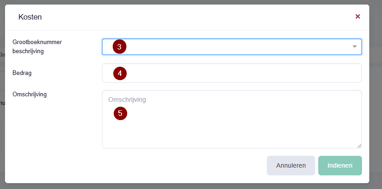Expand the Grootboeknummer dropdown arrow
Viewport: 382px width, 189px height.
[x=355, y=46]
